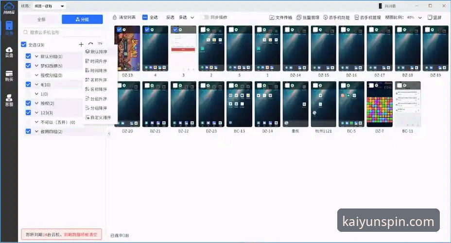Open 批量管理 batch management
This screenshot has height=243, width=451.
point(308,17)
